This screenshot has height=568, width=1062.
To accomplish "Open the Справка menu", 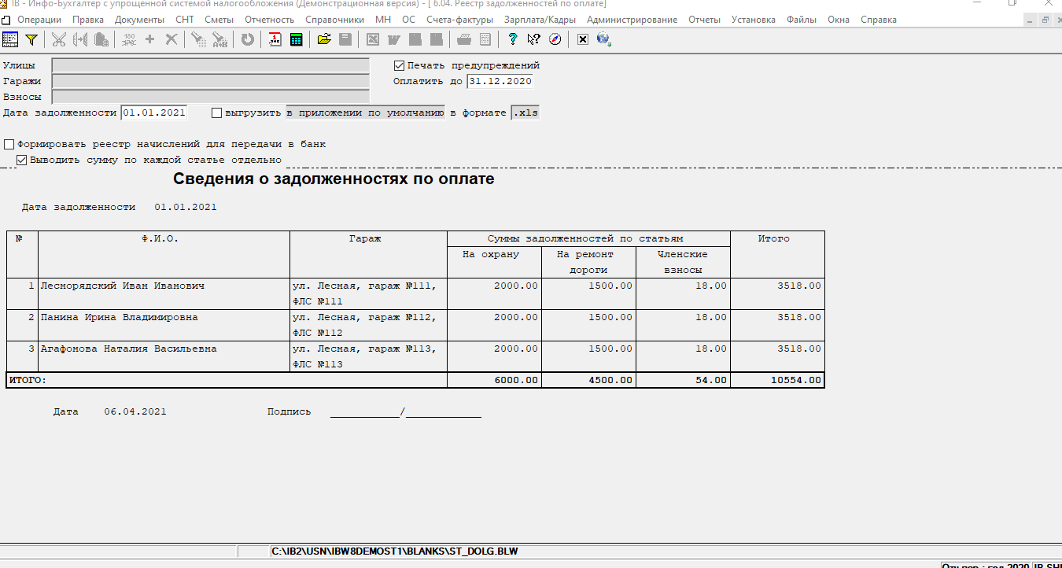I will [878, 19].
